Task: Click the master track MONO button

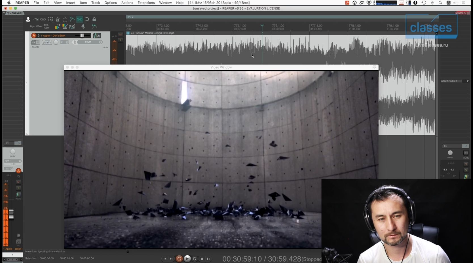Action: (466, 153)
